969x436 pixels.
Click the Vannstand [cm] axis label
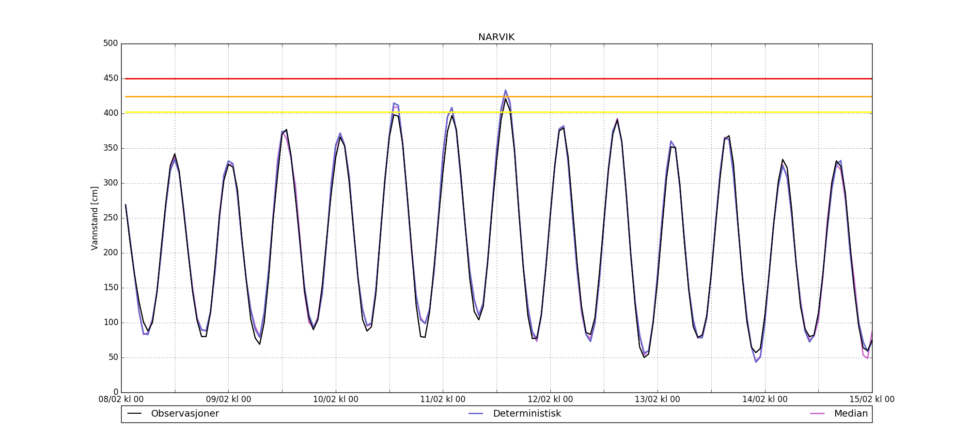click(94, 218)
